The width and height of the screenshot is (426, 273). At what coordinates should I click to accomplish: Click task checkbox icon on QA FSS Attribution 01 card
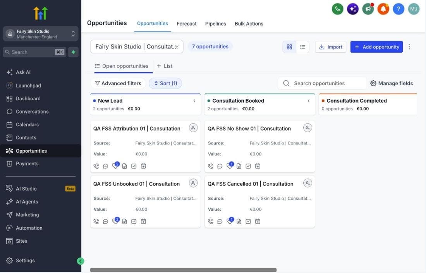coord(134,166)
